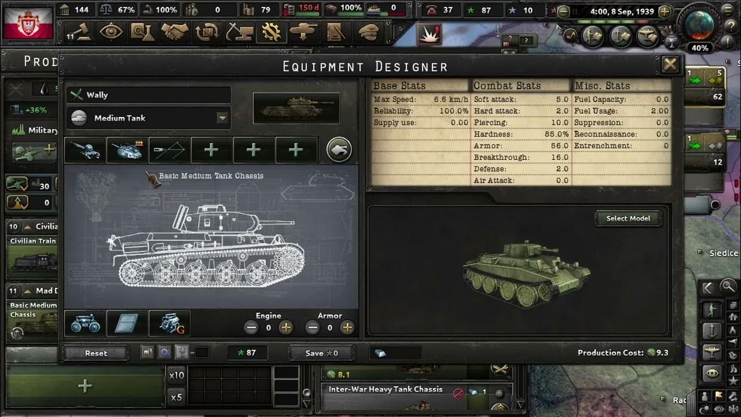Select the turret module slot
Viewport: 741px width, 417px height.
127,151
